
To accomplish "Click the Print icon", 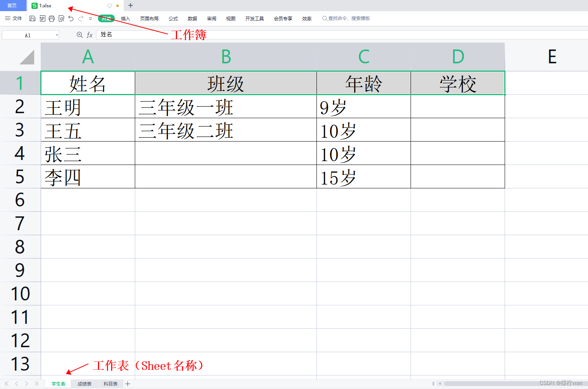I will point(52,18).
